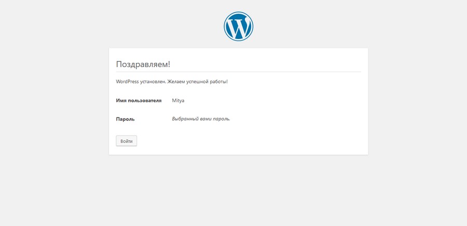Click the white letter W inside the logo

point(238,27)
